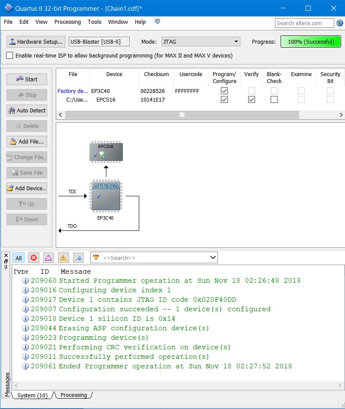Viewport: 345px width, 409px height.
Task: Click the Usercode column header
Action: [191, 74]
